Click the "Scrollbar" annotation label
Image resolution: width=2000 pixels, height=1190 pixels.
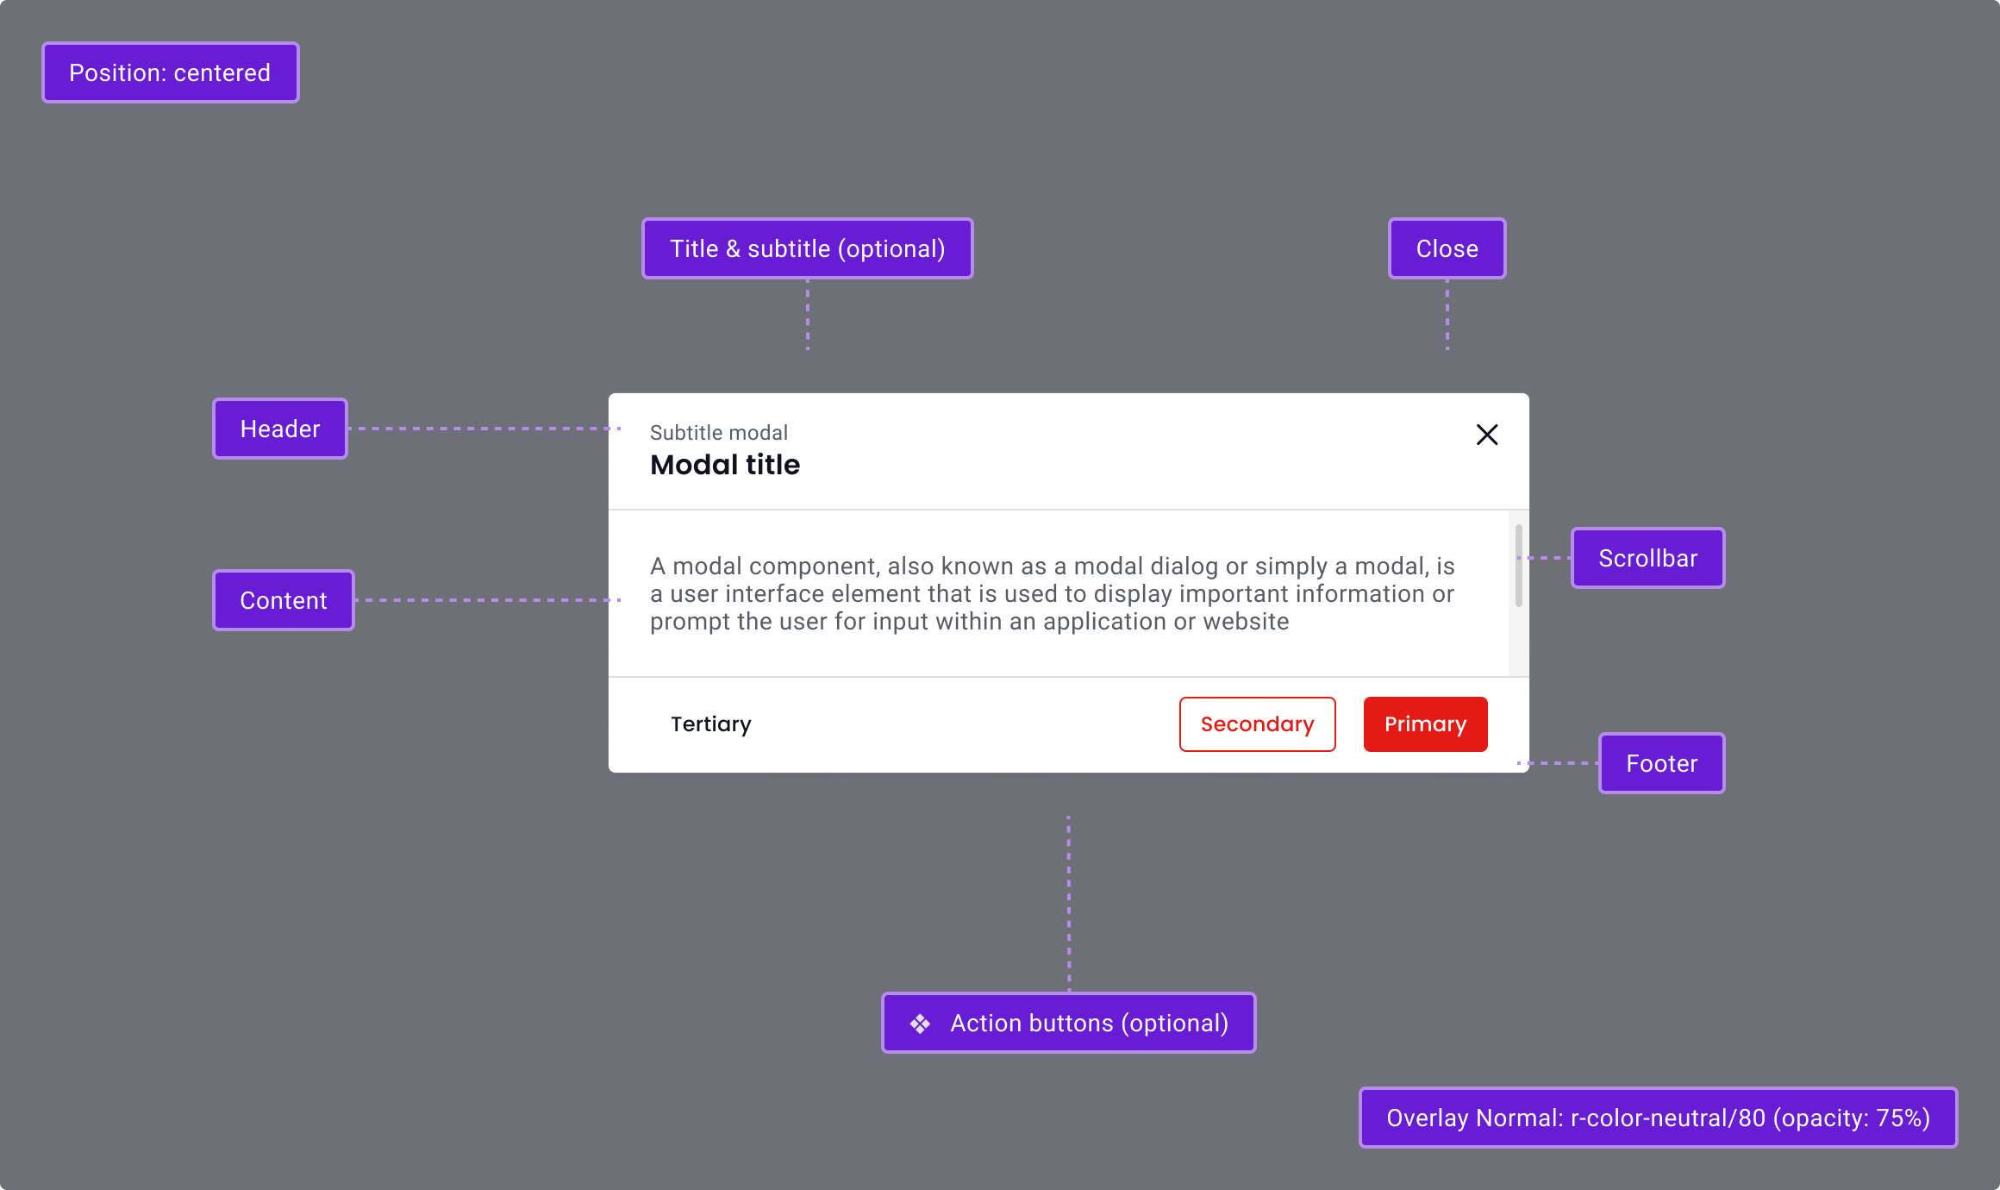1647,559
